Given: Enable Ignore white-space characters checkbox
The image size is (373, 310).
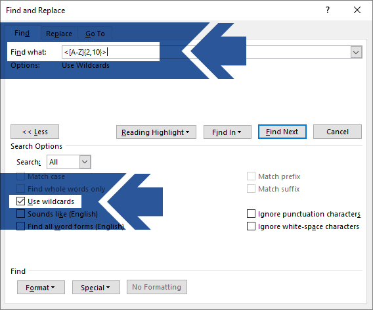Looking at the screenshot, I should point(251,226).
